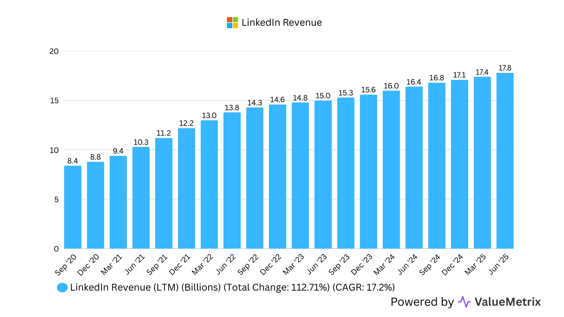Viewport: 564px width, 317px height.
Task: Click the value label '17.1'
Action: coord(459,75)
